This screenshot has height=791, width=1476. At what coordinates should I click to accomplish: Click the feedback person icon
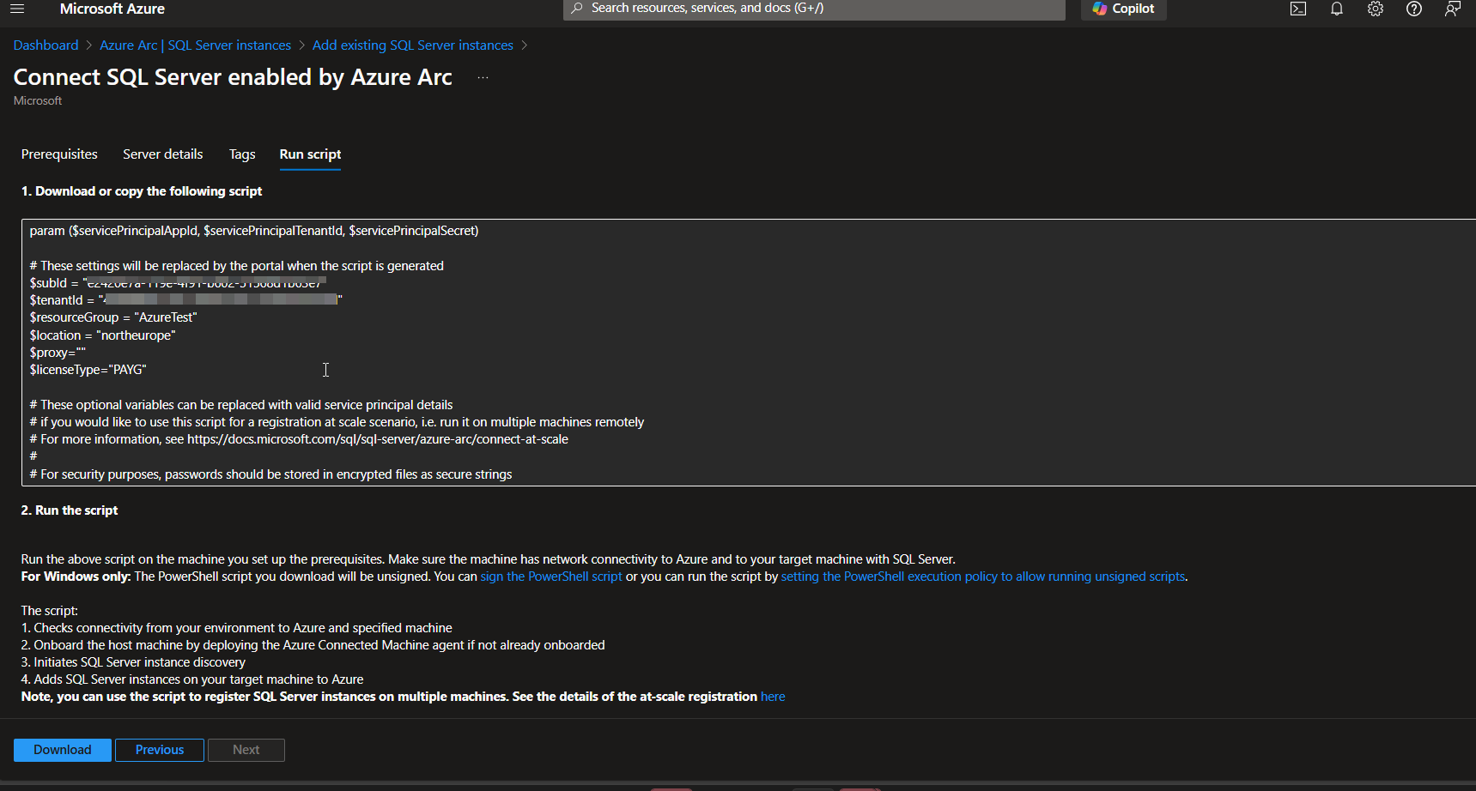1452,9
